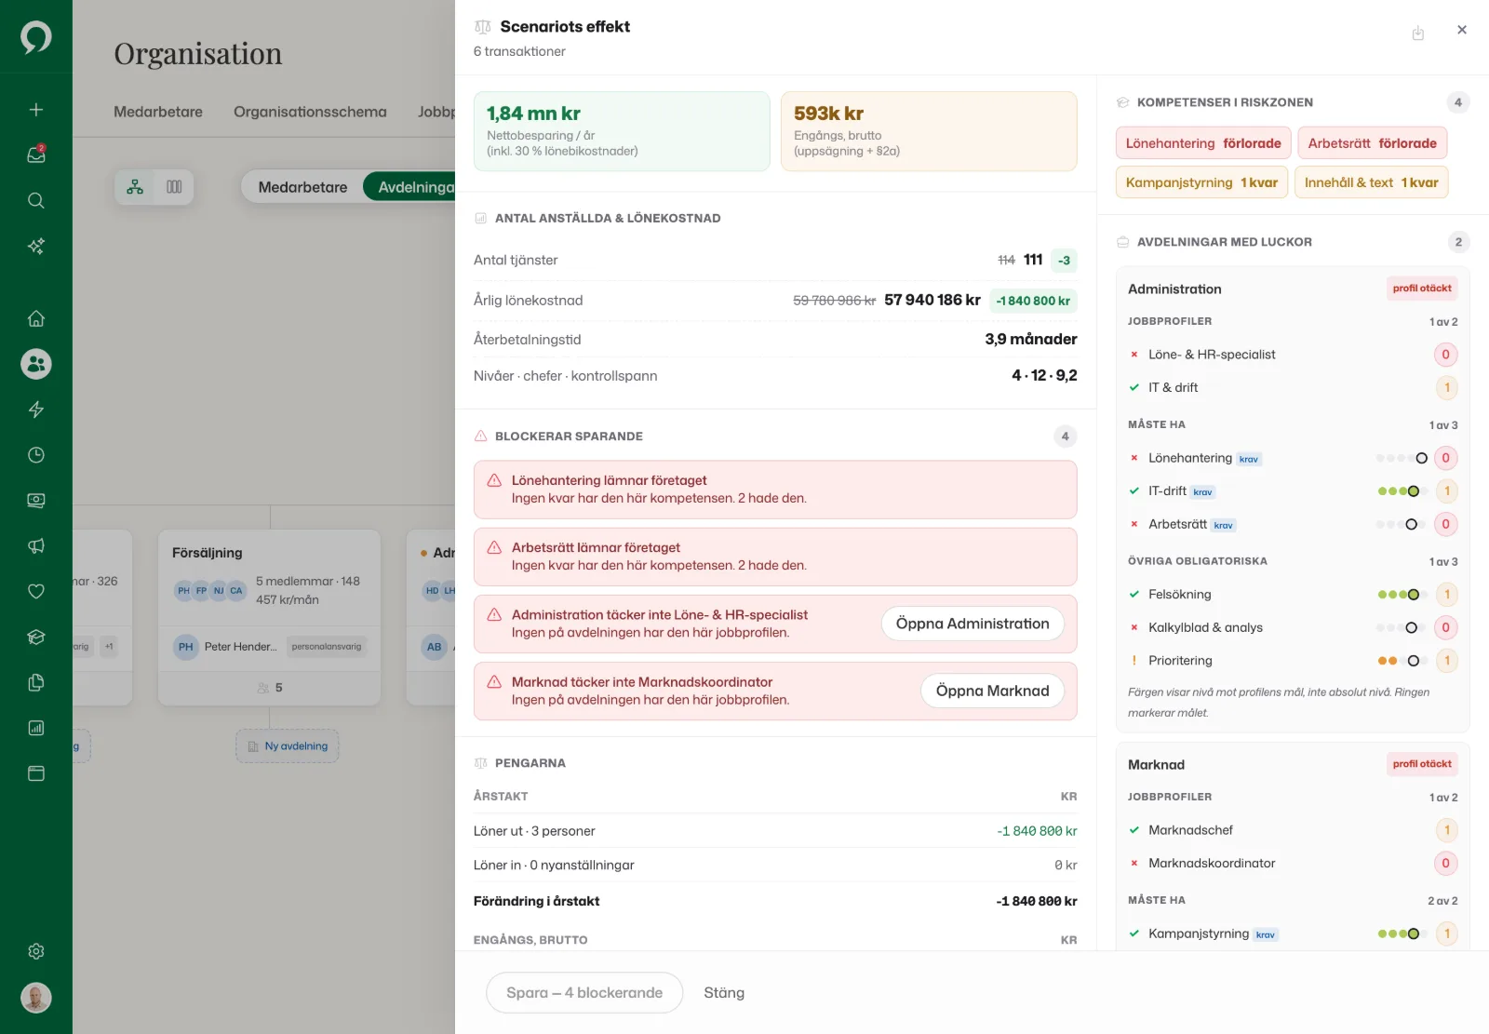Open the Organisationsschema tab
Viewport: 1489px width, 1034px height.
(x=310, y=112)
